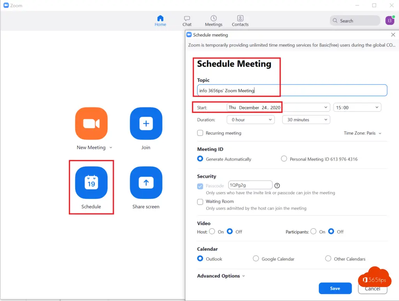Open the start time 15:00 dropdown

[x=357, y=107]
